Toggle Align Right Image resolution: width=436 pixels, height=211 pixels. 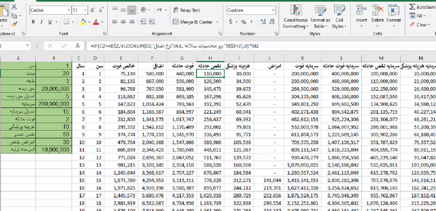point(132,22)
